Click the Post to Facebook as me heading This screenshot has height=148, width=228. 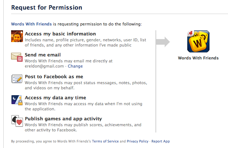pyautogui.click(x=54, y=76)
